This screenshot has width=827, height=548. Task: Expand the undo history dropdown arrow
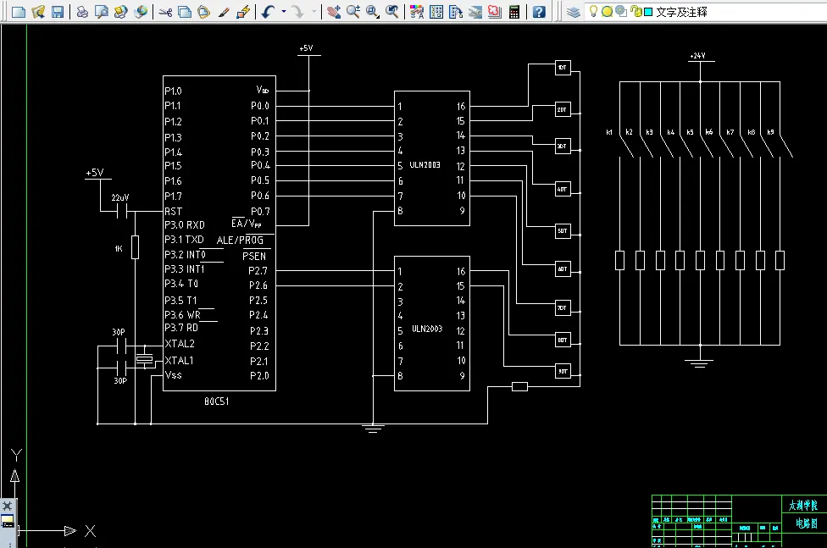(284, 12)
